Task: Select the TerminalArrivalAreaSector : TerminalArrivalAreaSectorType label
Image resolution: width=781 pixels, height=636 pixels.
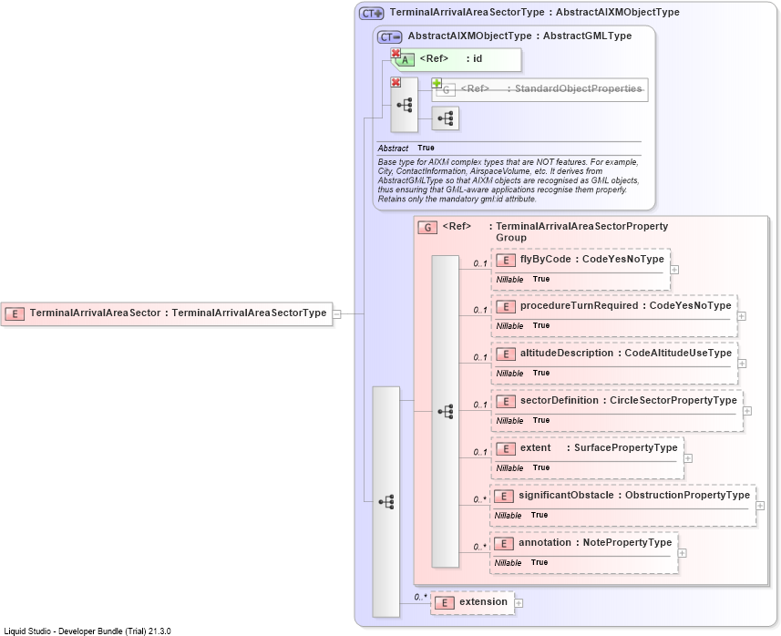Action: (x=178, y=313)
